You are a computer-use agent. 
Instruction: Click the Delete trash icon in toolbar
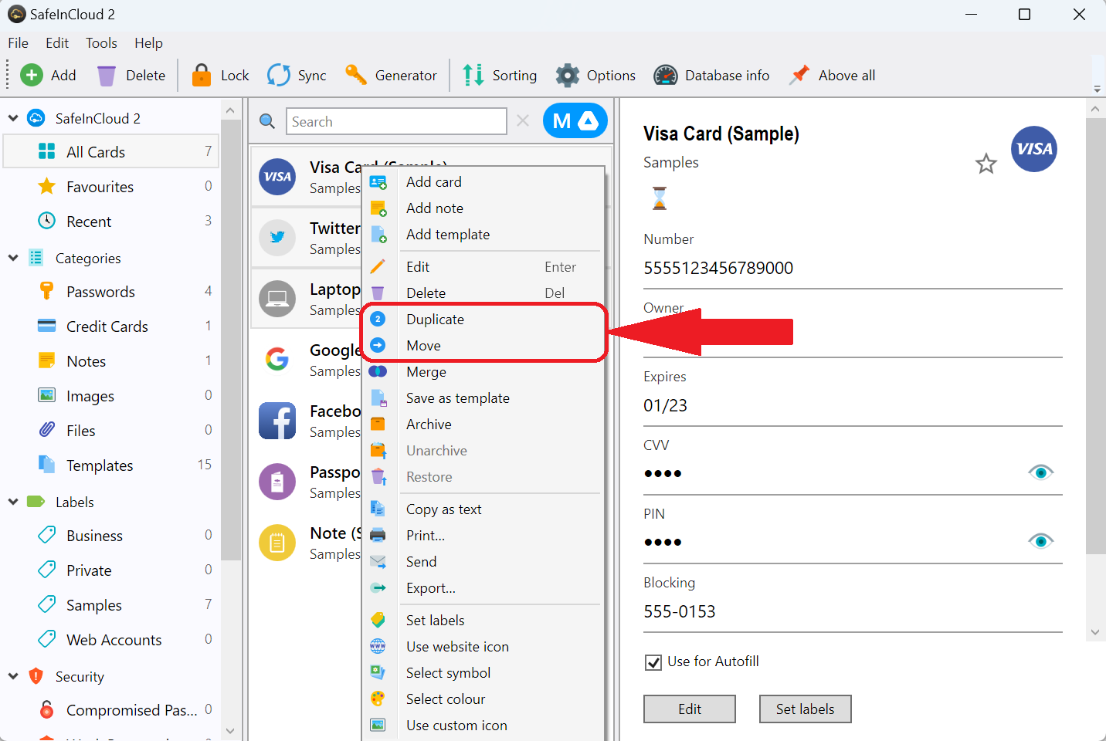click(107, 75)
